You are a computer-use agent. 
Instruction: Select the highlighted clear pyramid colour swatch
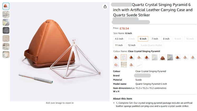[x=124, y=57]
